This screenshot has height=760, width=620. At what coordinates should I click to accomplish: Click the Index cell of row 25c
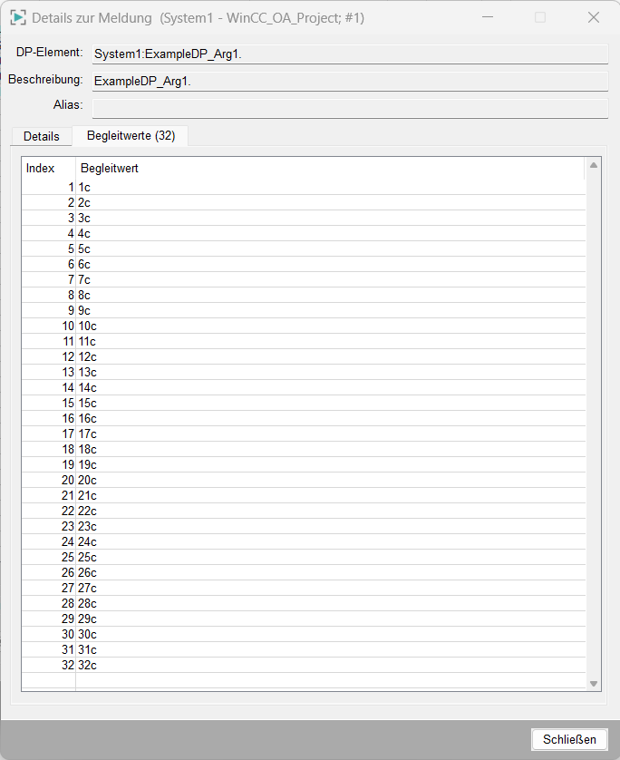point(48,557)
